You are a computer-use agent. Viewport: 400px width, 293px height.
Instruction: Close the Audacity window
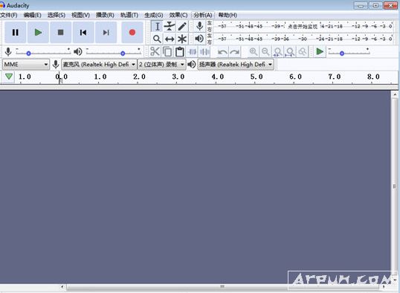390,5
